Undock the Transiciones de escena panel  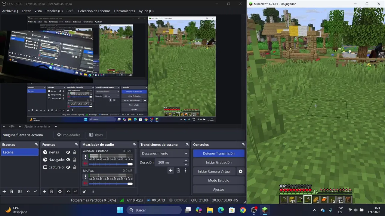tap(187, 145)
